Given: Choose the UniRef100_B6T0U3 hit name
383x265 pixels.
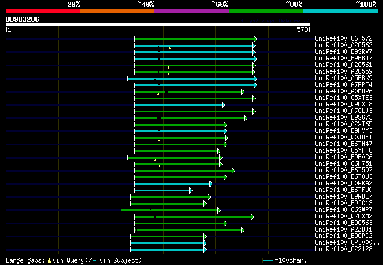Looking at the screenshot, I should (x=344, y=177).
